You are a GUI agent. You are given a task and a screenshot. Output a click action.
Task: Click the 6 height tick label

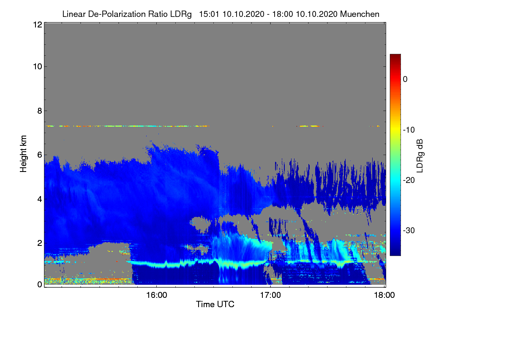tap(39, 155)
